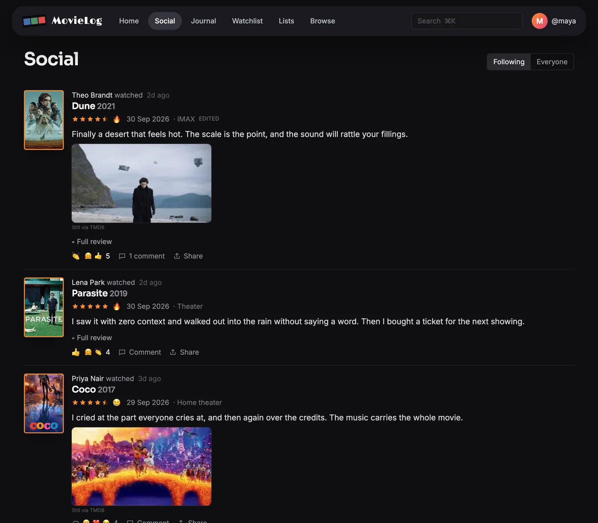Open the 1 comment thread on Dune
598x523 pixels.
pos(142,256)
